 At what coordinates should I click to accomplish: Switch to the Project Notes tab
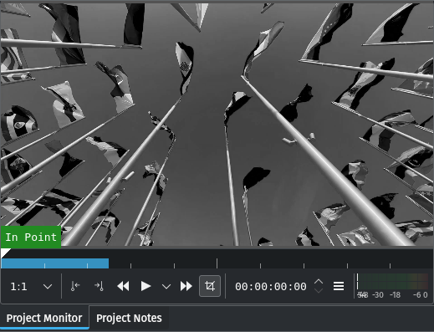click(x=129, y=318)
